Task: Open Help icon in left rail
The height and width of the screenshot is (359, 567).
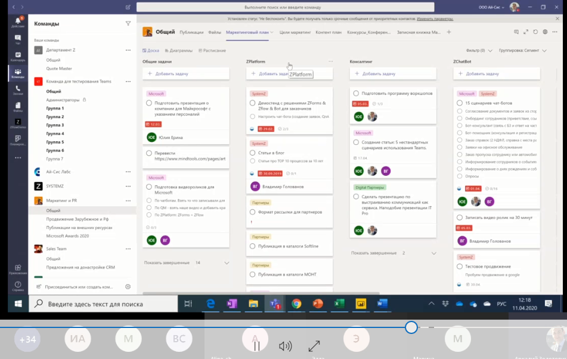Action: 18,286
